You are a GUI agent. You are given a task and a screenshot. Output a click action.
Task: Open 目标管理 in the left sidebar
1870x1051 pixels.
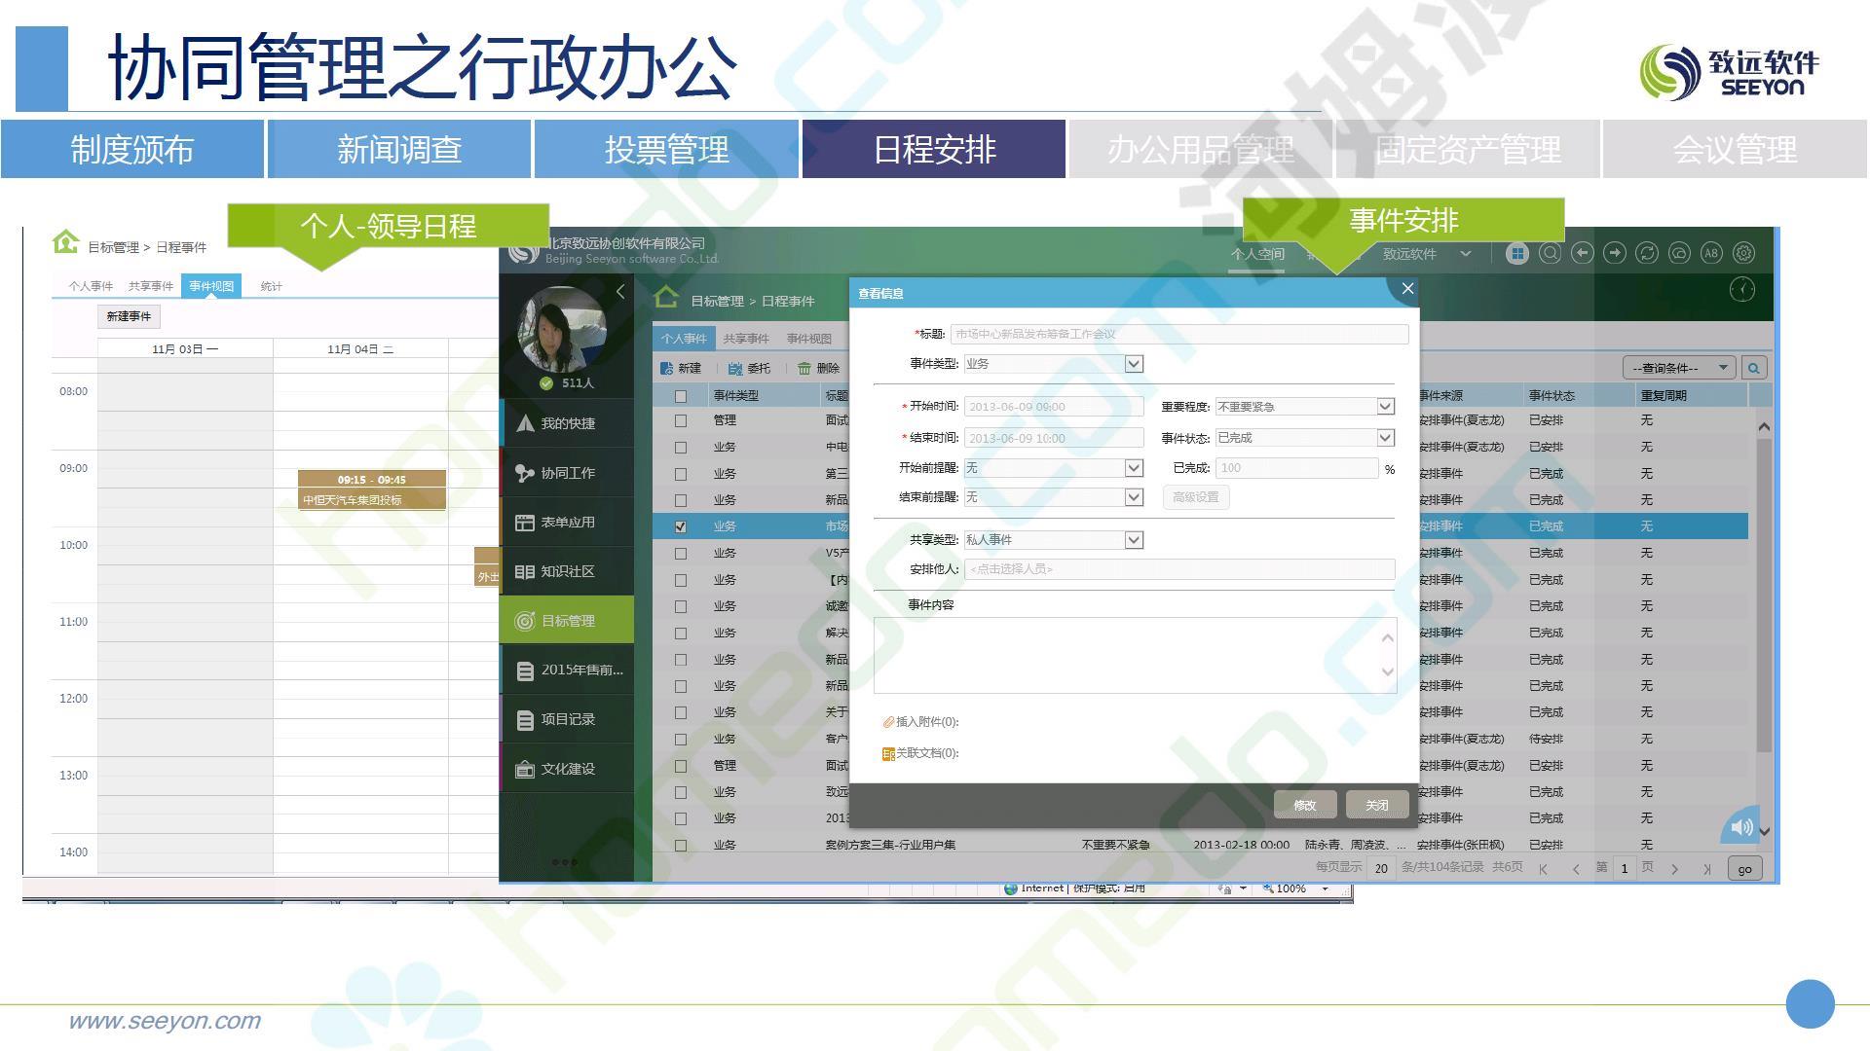pyautogui.click(x=567, y=621)
